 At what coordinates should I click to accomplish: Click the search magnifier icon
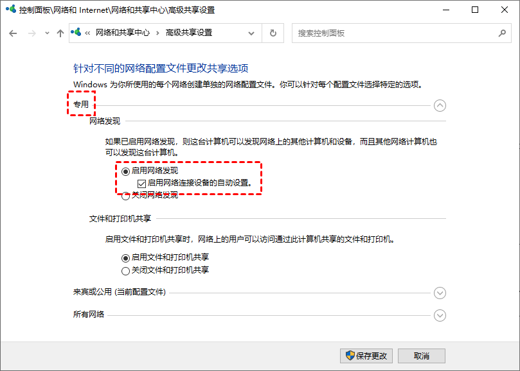point(502,33)
